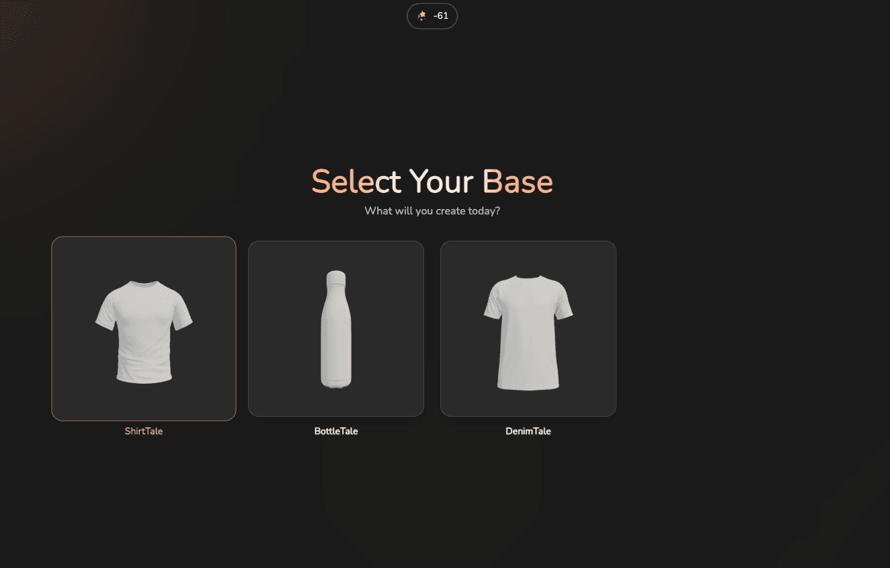Click the collar of the DenimTale shirt
Viewport: 890px width, 568px height.
click(x=528, y=278)
